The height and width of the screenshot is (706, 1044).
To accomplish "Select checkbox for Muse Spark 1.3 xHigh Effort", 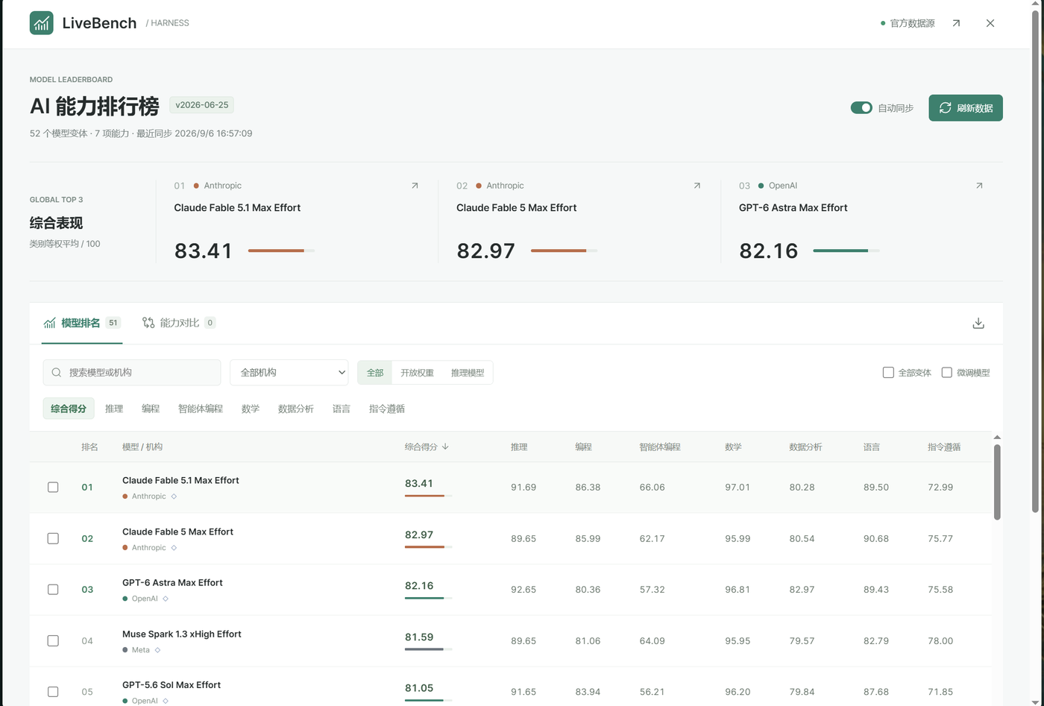I will point(53,640).
